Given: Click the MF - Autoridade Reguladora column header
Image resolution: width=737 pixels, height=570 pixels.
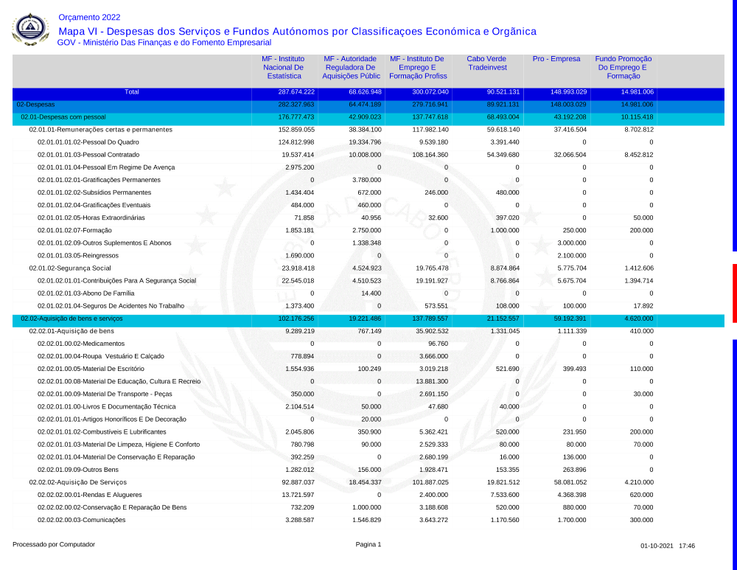Looking at the screenshot, I should pos(352,67).
